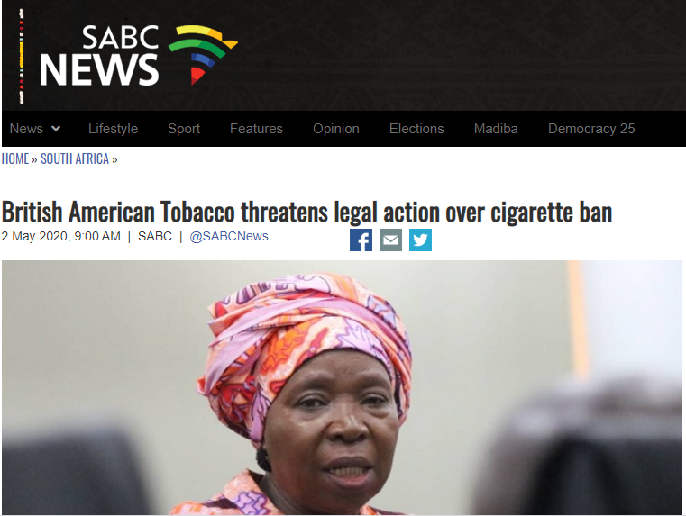This screenshot has height=516, width=686.
Task: Expand the News menu chevron
Action: [56, 129]
